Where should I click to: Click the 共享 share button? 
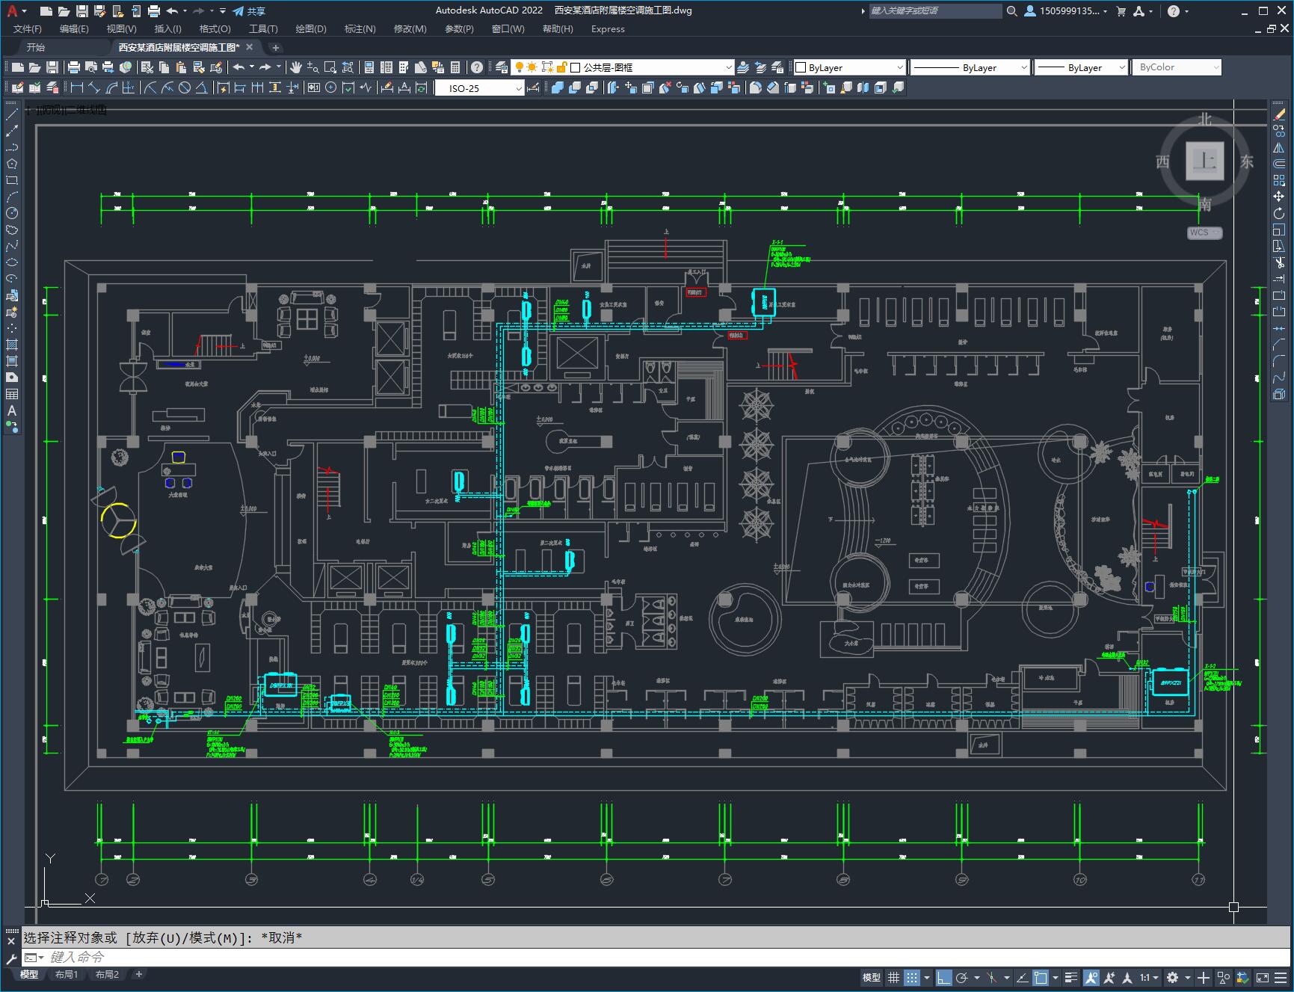[x=249, y=11]
